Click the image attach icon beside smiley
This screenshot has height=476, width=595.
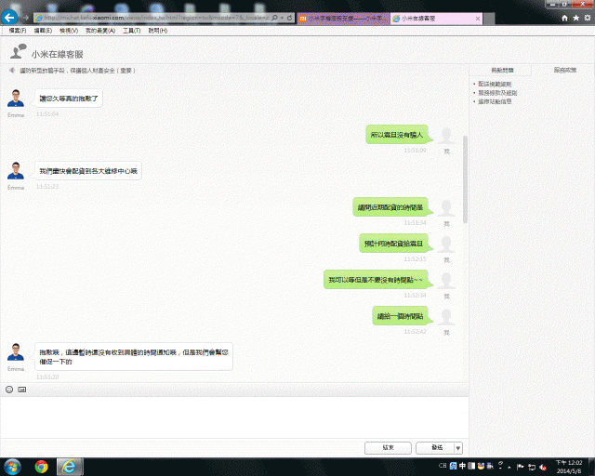click(22, 390)
